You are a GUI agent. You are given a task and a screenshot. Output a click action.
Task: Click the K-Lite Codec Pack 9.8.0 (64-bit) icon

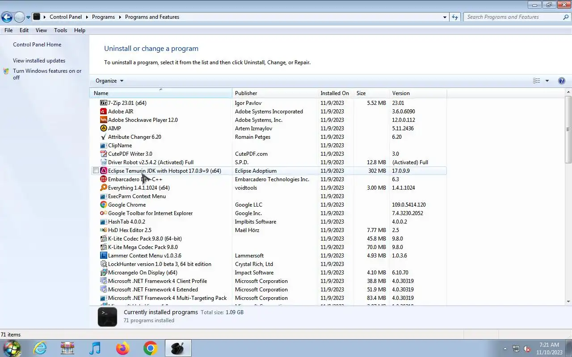click(104, 239)
